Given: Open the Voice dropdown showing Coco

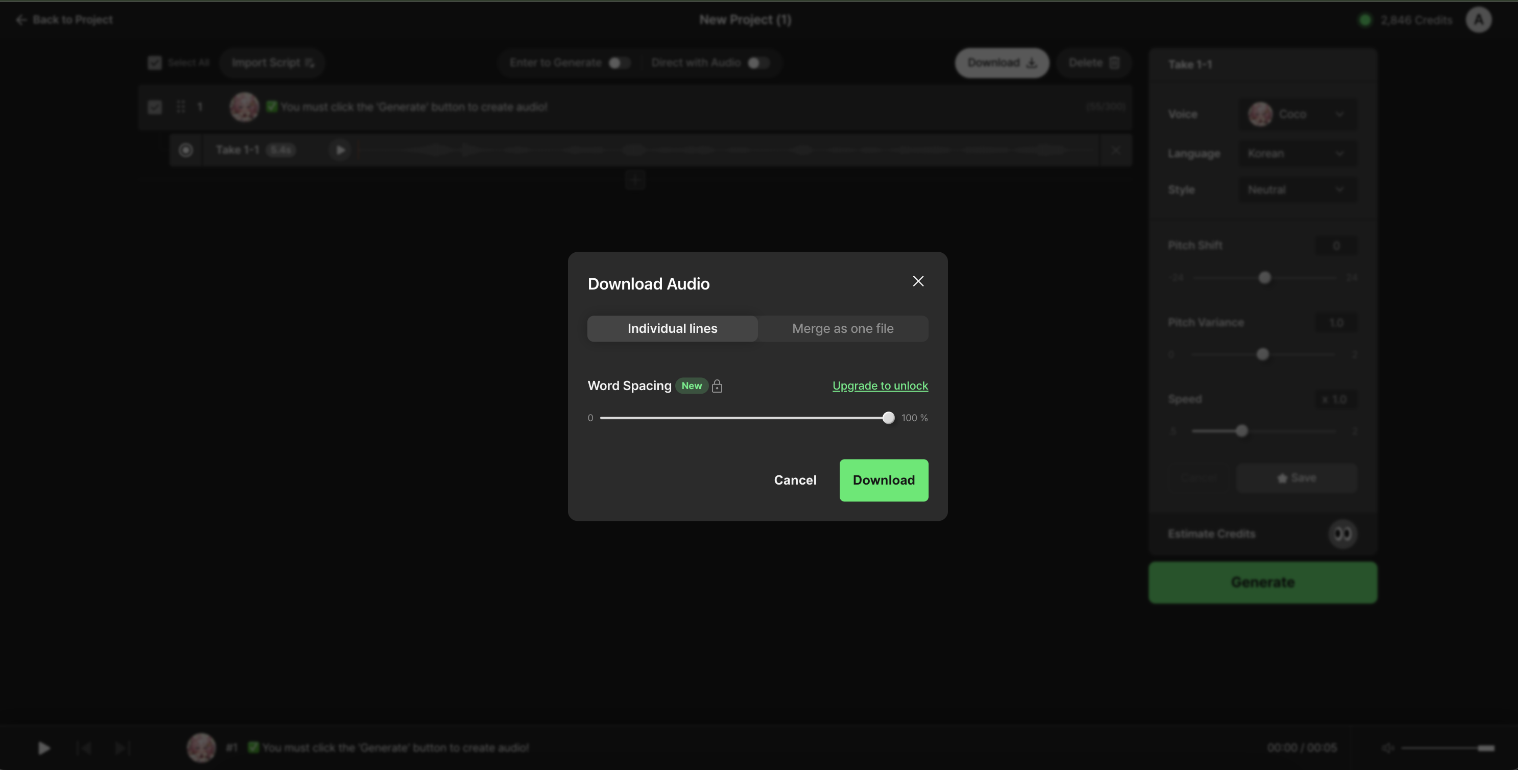Looking at the screenshot, I should pyautogui.click(x=1297, y=114).
